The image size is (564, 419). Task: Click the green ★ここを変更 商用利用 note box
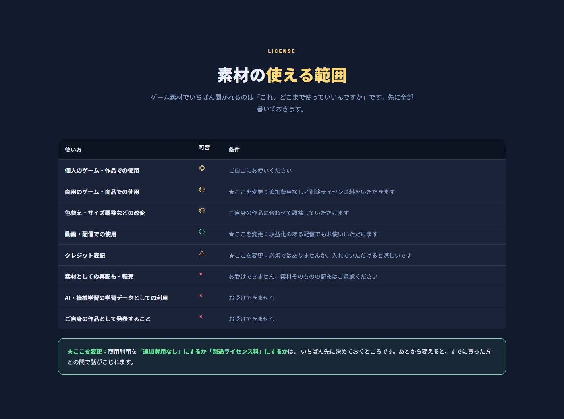click(282, 356)
